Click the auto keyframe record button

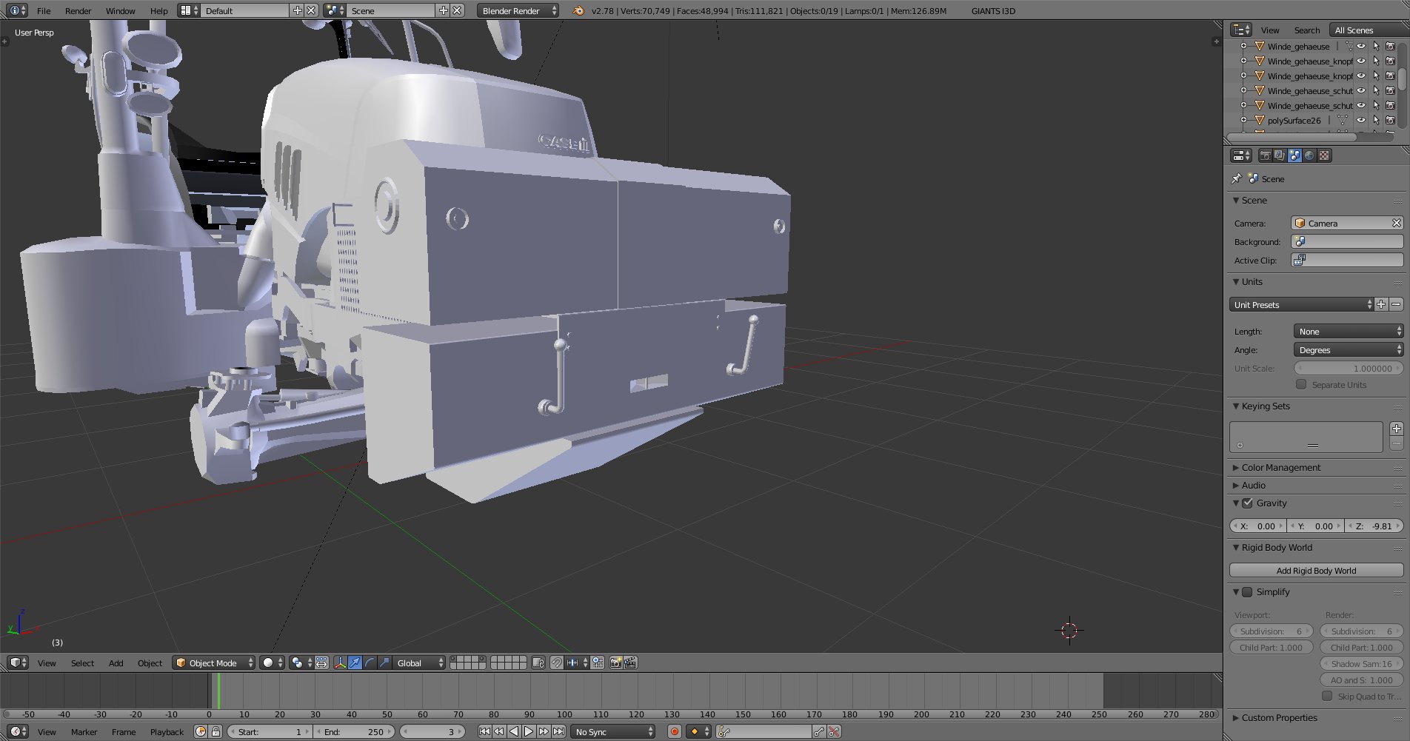pyautogui.click(x=674, y=731)
